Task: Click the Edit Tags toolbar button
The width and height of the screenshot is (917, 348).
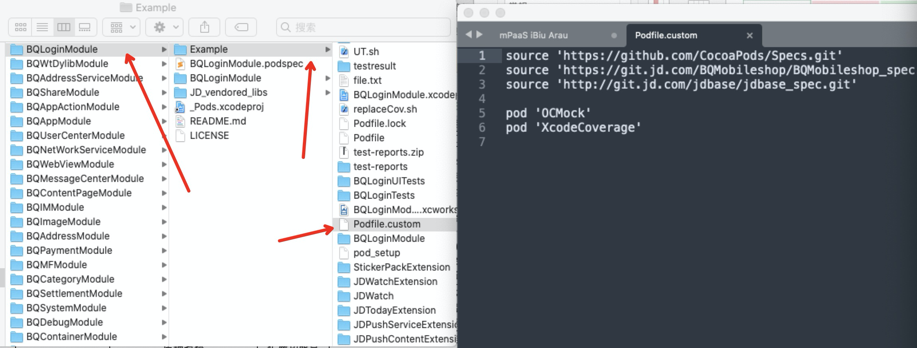Action: pyautogui.click(x=241, y=27)
